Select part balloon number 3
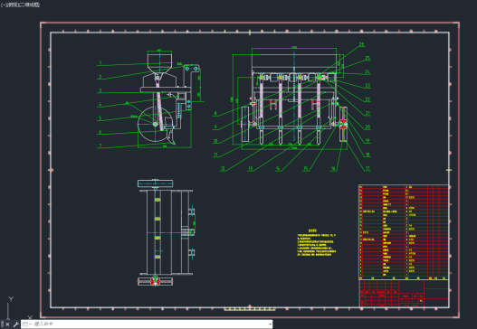The image size is (477, 329). click(x=100, y=90)
